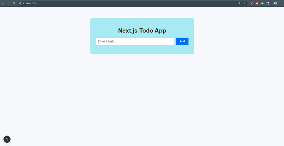The height and width of the screenshot is (146, 284).
Task: Focus the "Enter a task..." input field
Action: [x=135, y=41]
